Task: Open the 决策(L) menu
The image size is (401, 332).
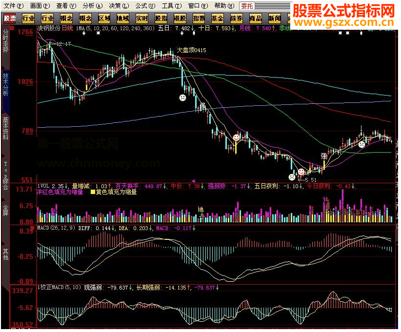Action: (x=119, y=6)
